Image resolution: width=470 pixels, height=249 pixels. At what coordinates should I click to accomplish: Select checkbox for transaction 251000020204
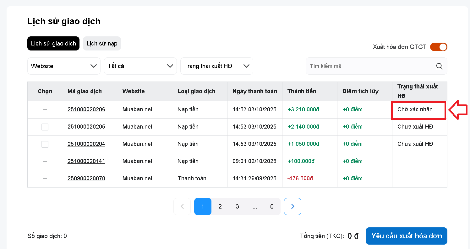(45, 144)
